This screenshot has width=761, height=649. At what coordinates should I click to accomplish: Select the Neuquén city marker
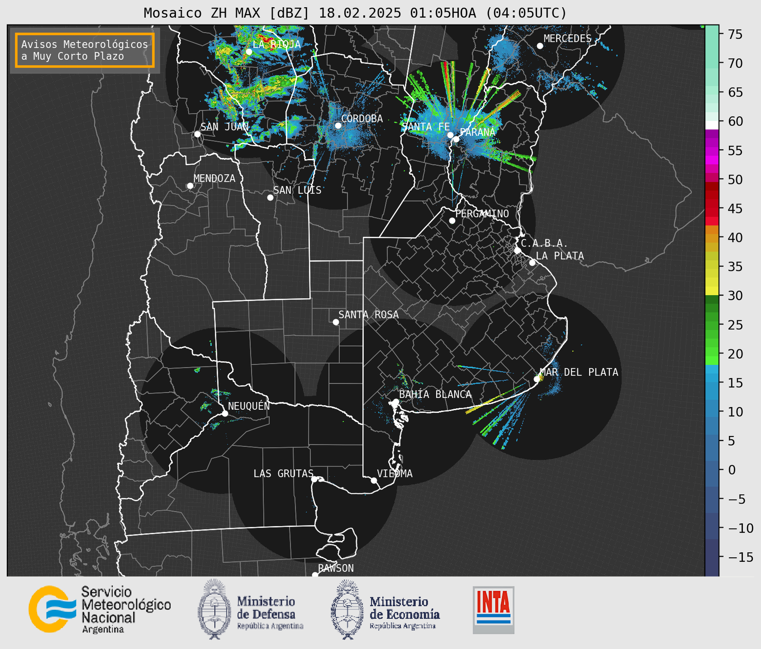point(225,413)
